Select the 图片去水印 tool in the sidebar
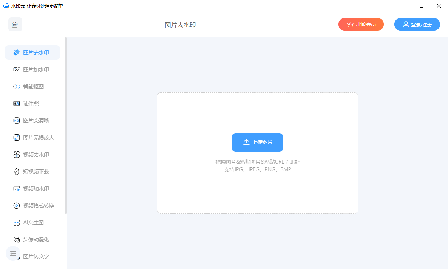 coord(32,52)
